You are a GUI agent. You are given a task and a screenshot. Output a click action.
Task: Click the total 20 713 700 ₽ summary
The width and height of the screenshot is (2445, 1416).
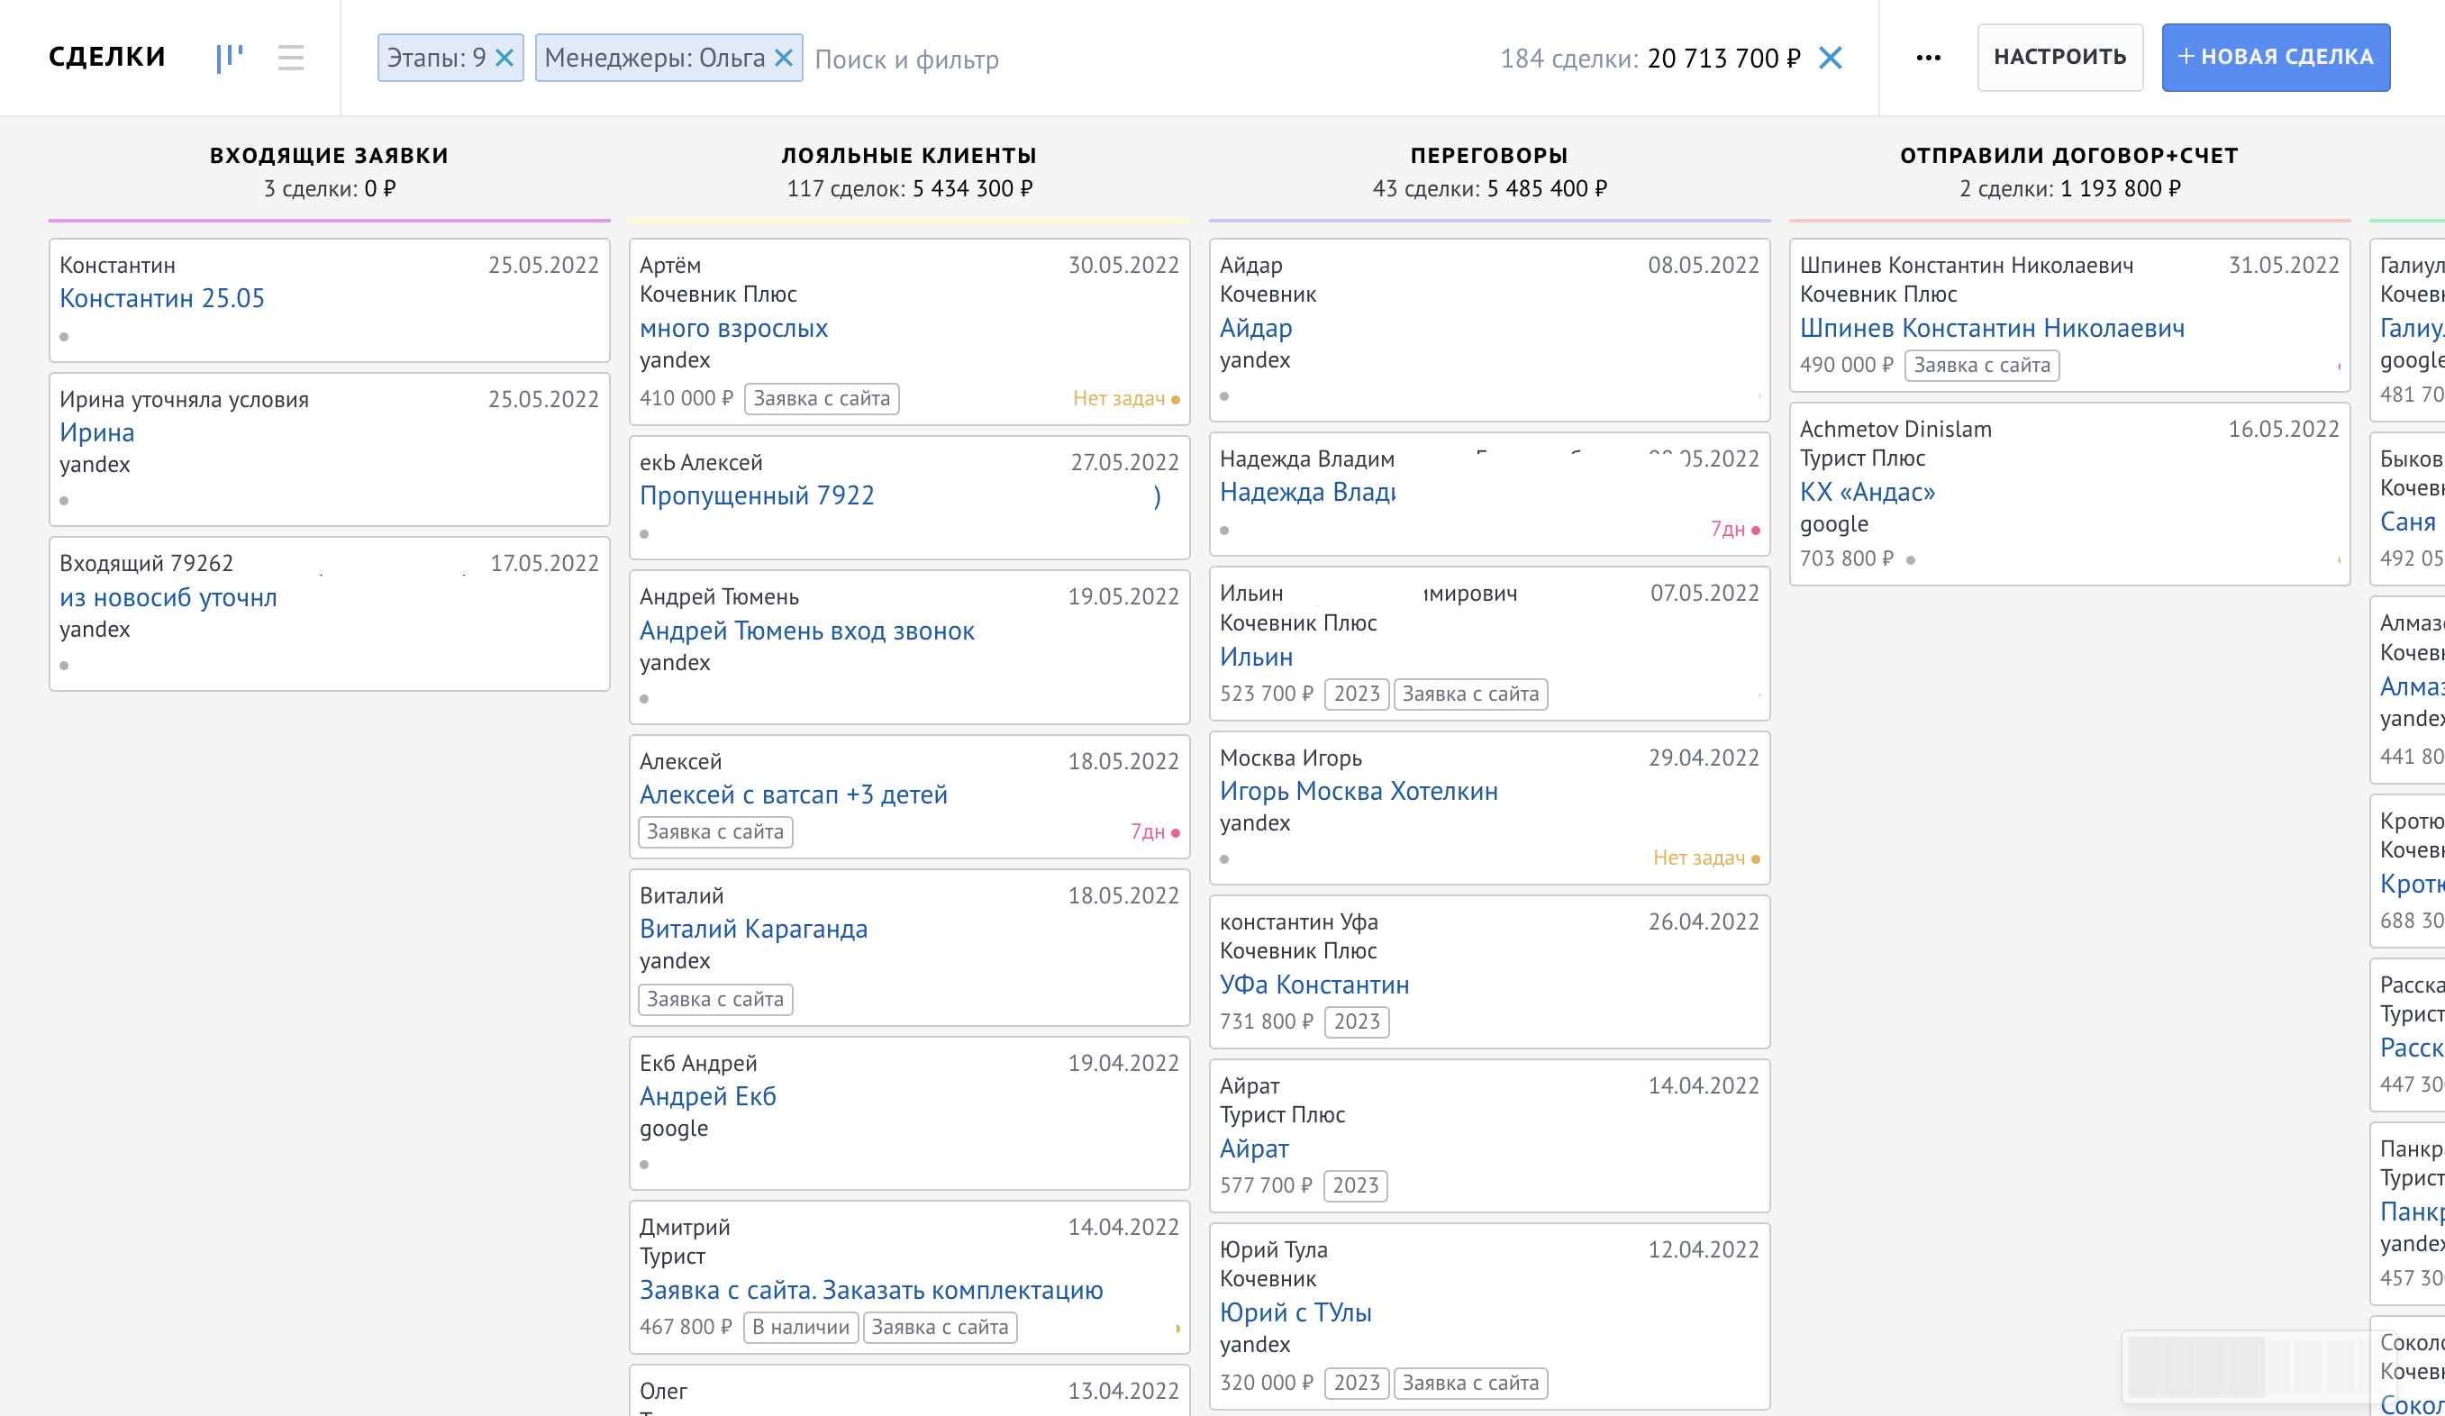(x=1724, y=59)
